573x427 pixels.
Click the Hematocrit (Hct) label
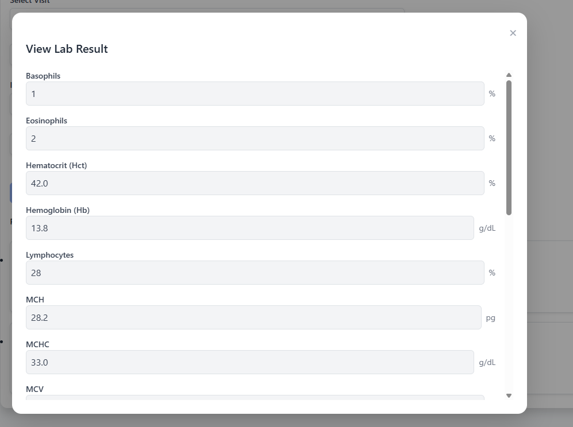coord(56,165)
